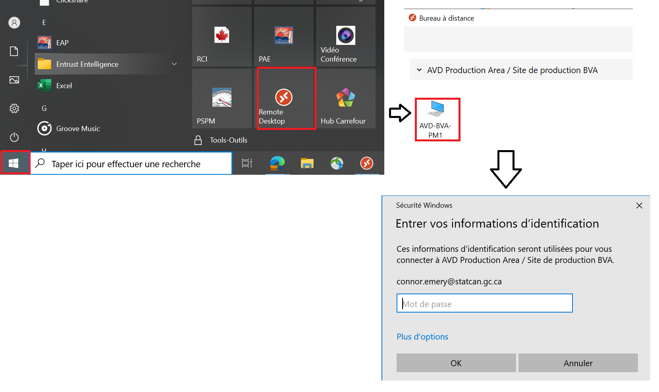Focus the Mot de passe field
Viewport: 659px width, 392px height.
pyautogui.click(x=484, y=303)
